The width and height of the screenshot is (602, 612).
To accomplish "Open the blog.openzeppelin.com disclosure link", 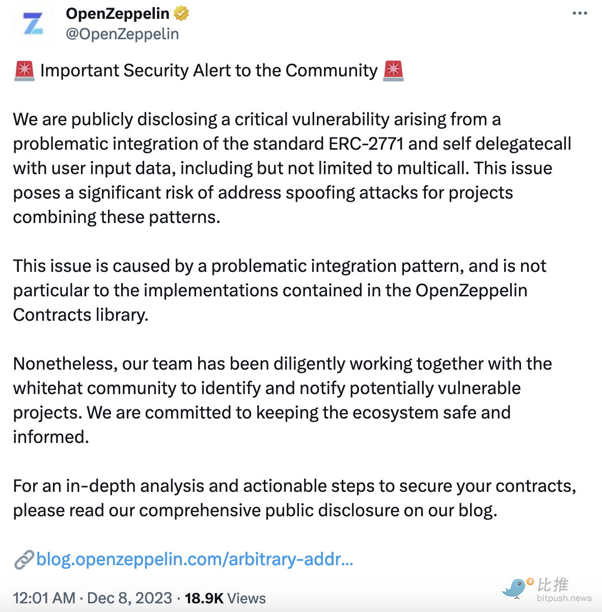I will pyautogui.click(x=195, y=559).
